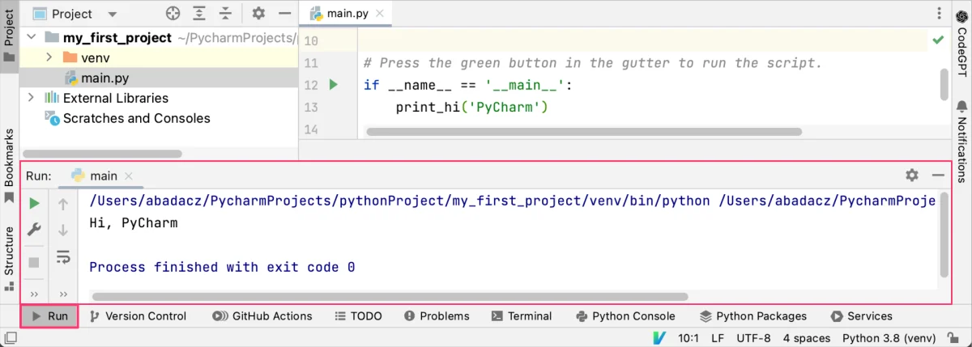
Task: Close the main run tab
Action: (129, 176)
